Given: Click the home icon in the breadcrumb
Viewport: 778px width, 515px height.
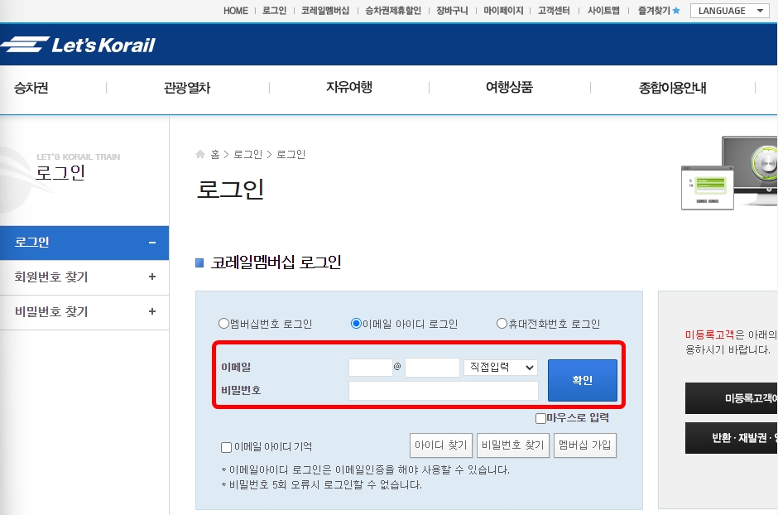Looking at the screenshot, I should (x=200, y=153).
